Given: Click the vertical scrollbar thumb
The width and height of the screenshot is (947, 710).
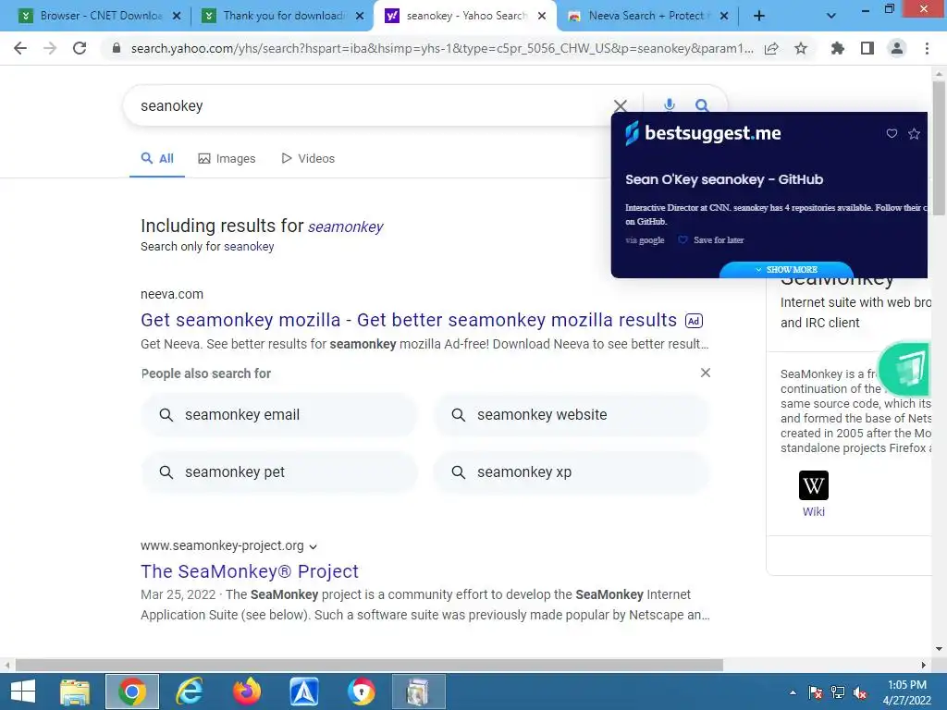Looking at the screenshot, I should tap(939, 148).
